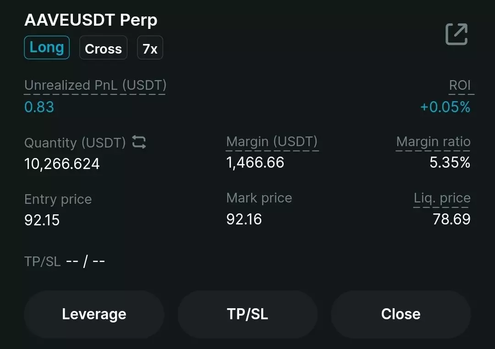Screen dimensions: 495x349
Task: Open the TP/SL settings button
Action: point(247,314)
